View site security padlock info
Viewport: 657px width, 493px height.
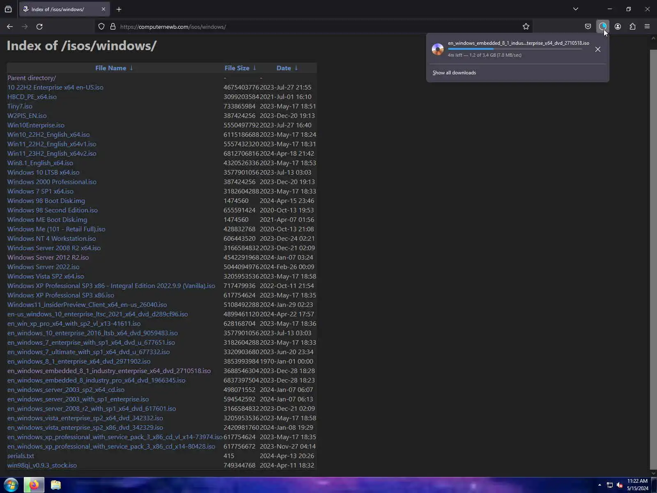[113, 27]
